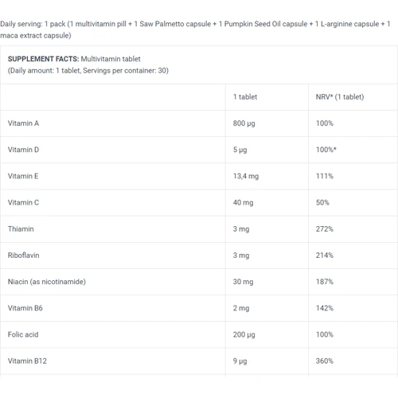The height and width of the screenshot is (398, 398).
Task: Select the Vitamin E row label
Action: point(23,176)
